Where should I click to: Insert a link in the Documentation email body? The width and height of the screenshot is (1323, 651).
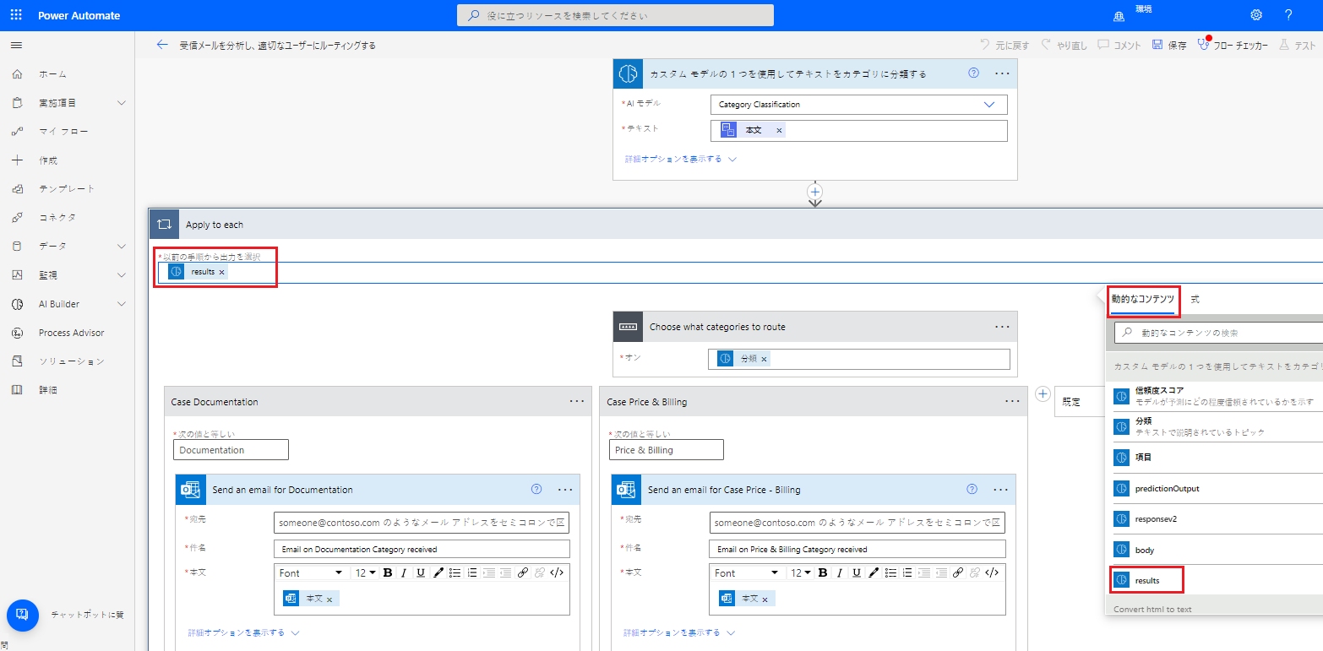(523, 573)
